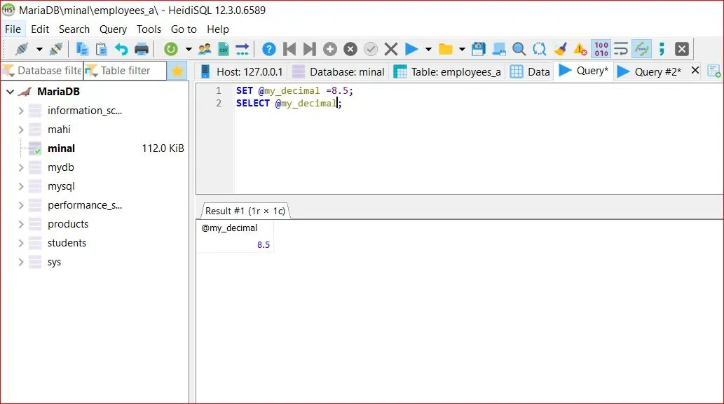Toggle stop on errors warning icon
The width and height of the screenshot is (724, 404).
[580, 49]
